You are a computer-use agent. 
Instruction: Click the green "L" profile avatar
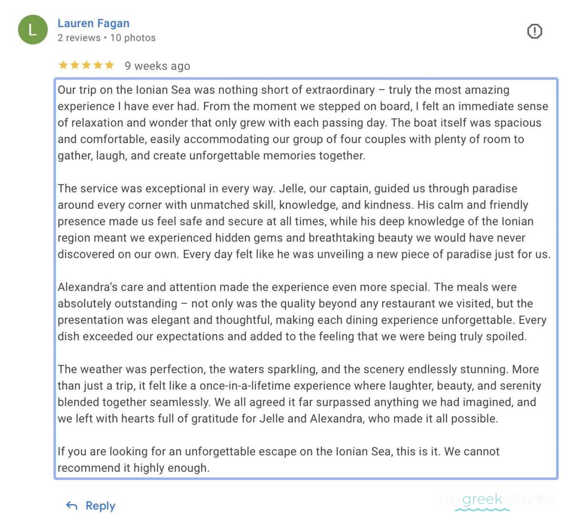pos(33,30)
